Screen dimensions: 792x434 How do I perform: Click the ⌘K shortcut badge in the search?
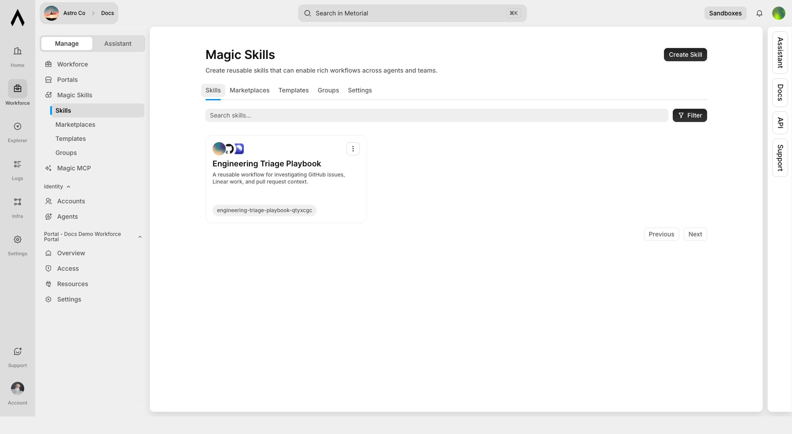coord(513,13)
